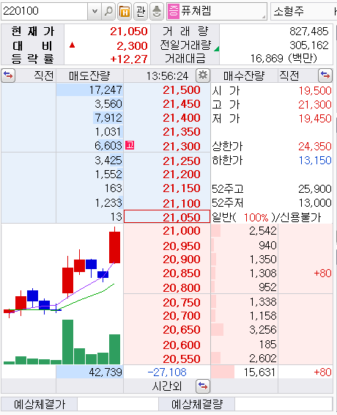Open the 퓨쳐켐 stock name box corner expander
Viewport: 337px width, 415px height.
(x=264, y=17)
